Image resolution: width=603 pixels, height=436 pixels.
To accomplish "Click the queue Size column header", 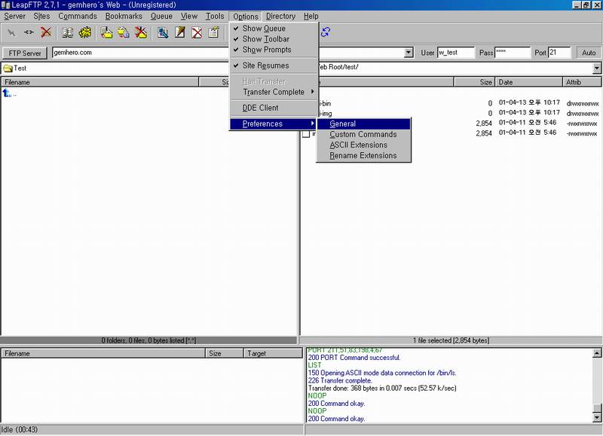I will (224, 353).
